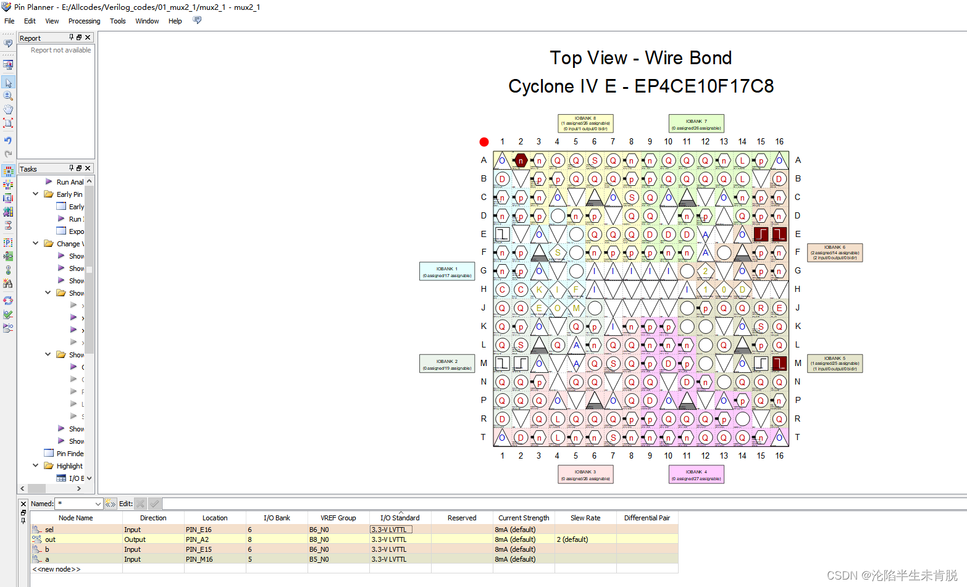Open the Window menu
967x587 pixels.
click(147, 21)
